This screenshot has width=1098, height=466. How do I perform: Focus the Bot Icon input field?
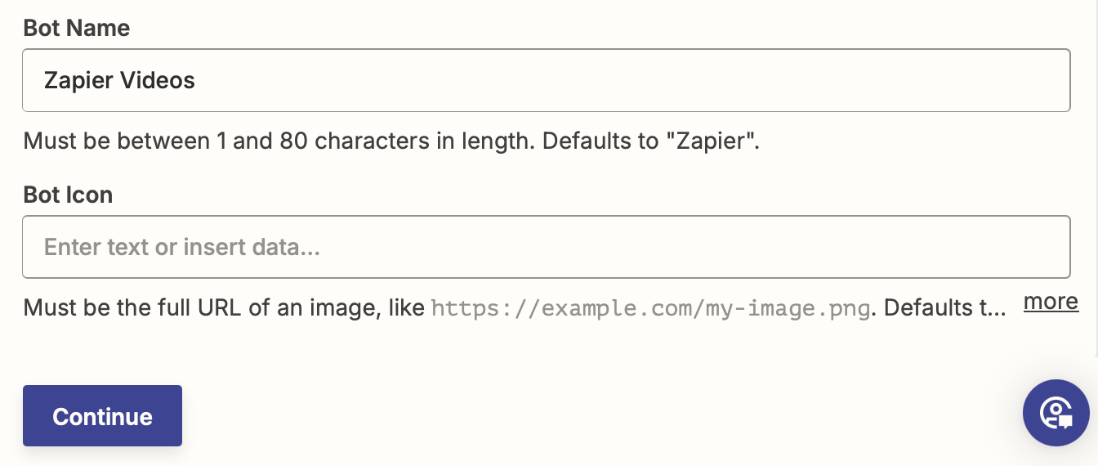click(546, 247)
